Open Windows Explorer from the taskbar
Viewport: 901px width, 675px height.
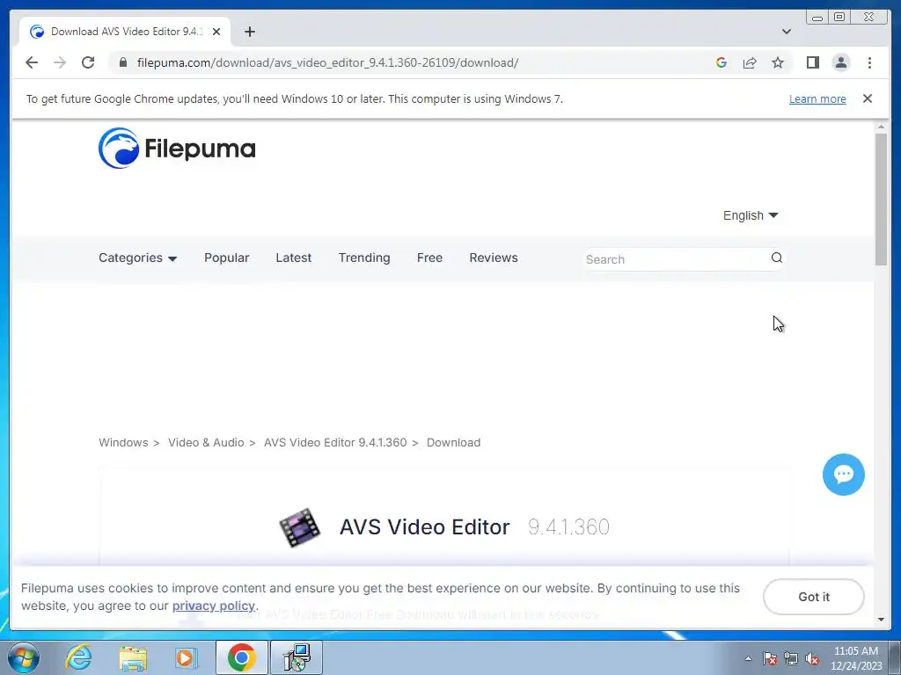point(133,657)
